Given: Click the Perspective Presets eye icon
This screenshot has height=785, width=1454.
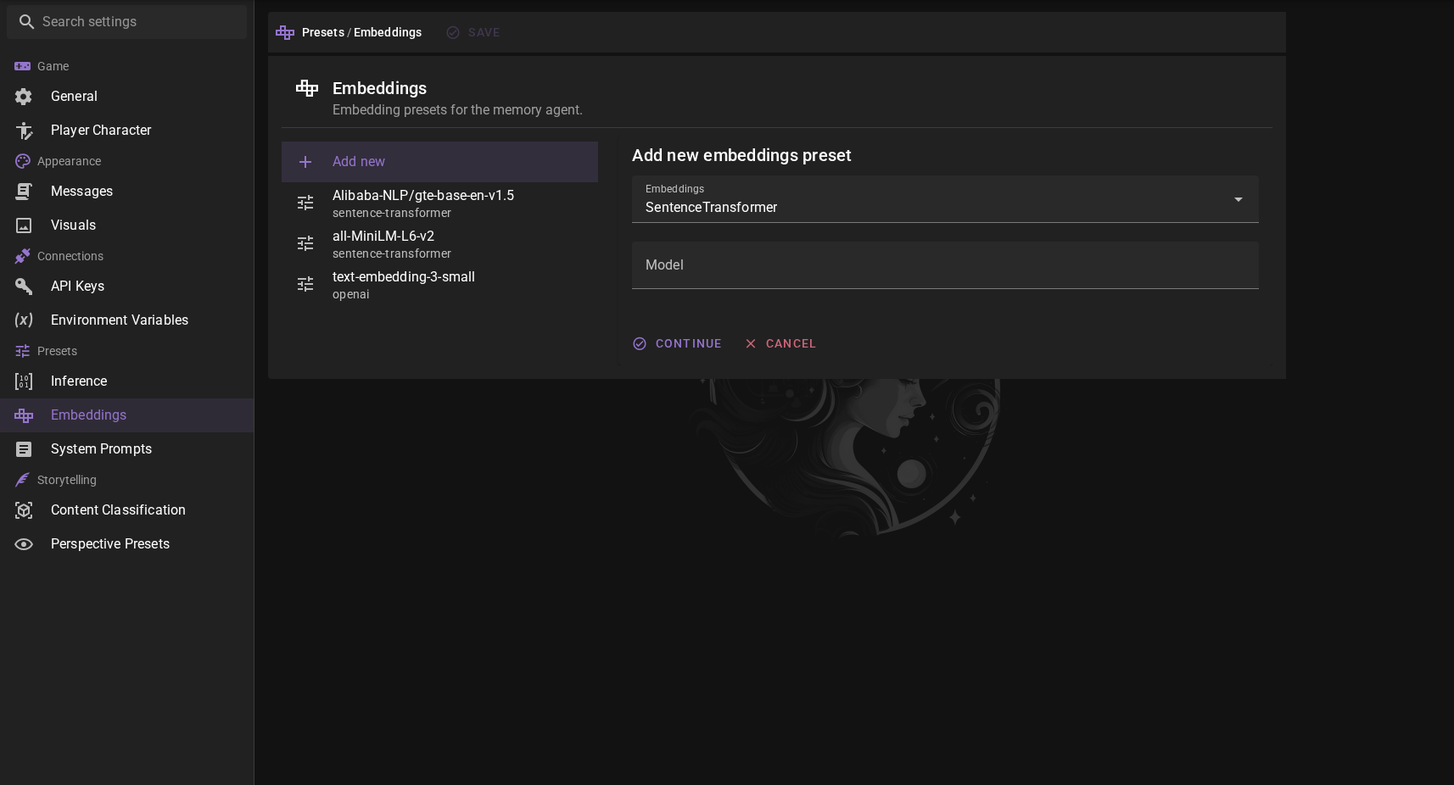Looking at the screenshot, I should [x=24, y=544].
